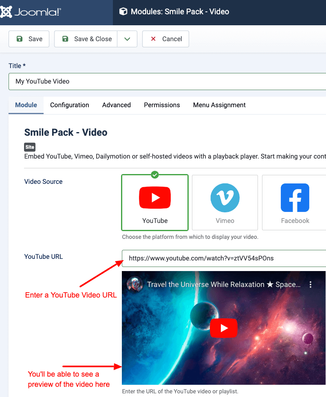Expand the Save & Close dropdown arrow
The width and height of the screenshot is (326, 397).
pyautogui.click(x=127, y=39)
